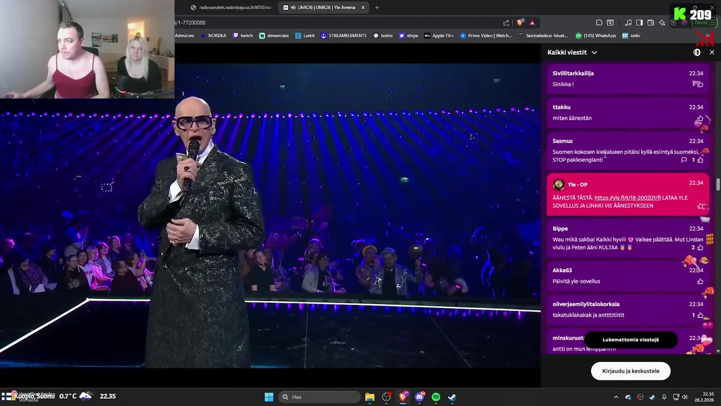This screenshot has width=721, height=406.
Task: Click the taskbar search box 'Hae'
Action: (320, 397)
